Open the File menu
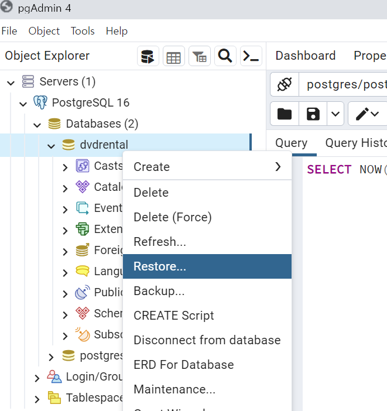This screenshot has height=411, width=387. coord(9,31)
